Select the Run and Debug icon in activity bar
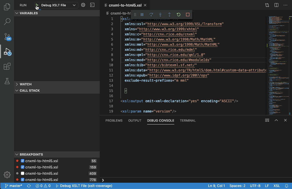292x189 pixels. click(7, 52)
